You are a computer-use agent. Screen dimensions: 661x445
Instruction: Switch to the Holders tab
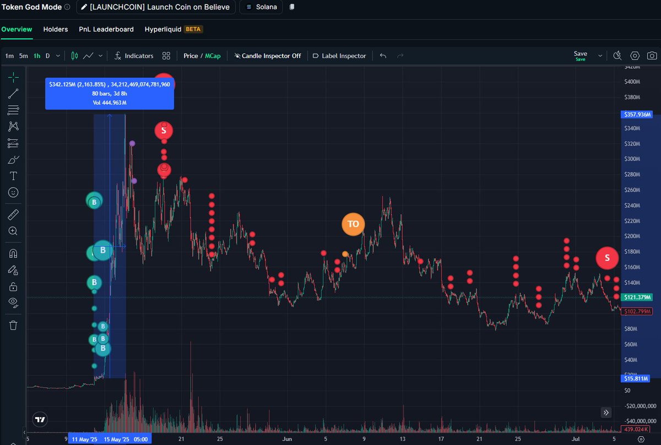point(56,29)
